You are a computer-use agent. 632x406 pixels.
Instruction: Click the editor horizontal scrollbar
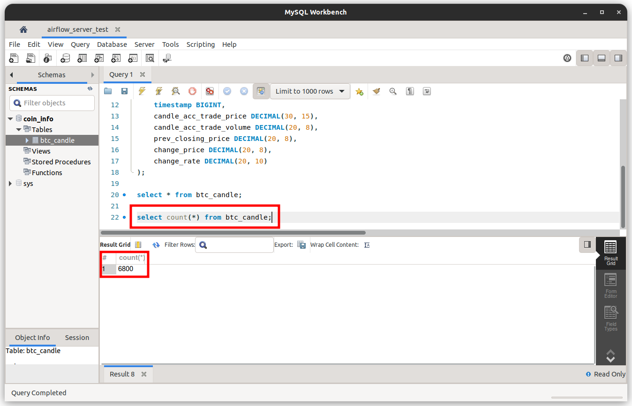[x=233, y=233]
